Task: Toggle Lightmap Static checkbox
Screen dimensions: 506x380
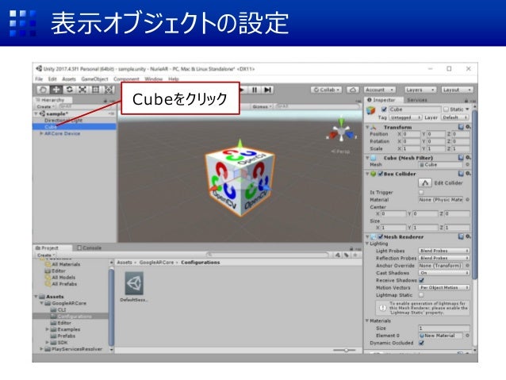Action: [x=421, y=295]
